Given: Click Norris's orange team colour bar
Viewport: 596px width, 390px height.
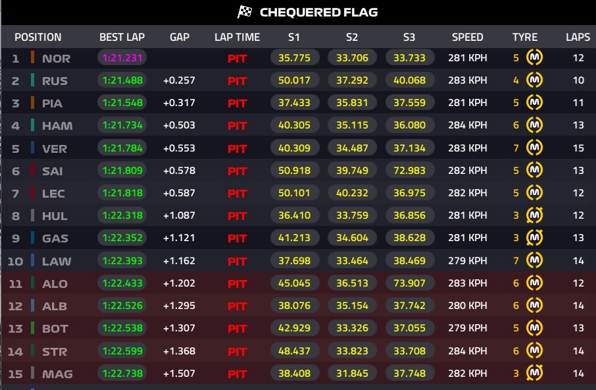Looking at the screenshot, I should click(32, 58).
